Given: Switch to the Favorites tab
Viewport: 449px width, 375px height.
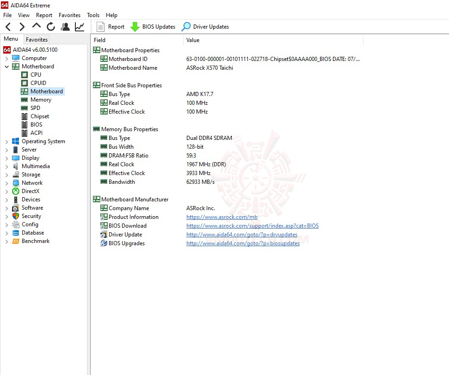Looking at the screenshot, I should coord(37,39).
